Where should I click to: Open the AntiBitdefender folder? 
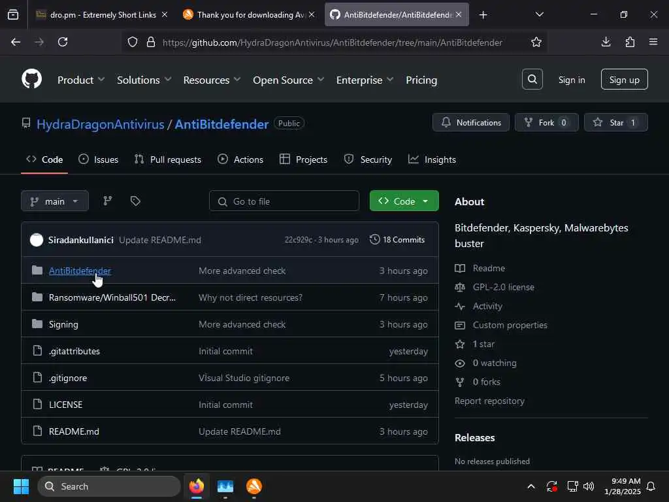pos(80,271)
